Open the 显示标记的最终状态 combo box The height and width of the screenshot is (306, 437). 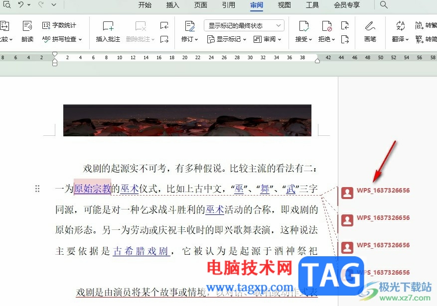coord(244,25)
